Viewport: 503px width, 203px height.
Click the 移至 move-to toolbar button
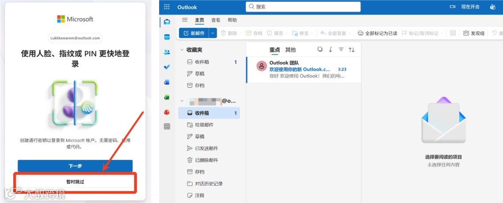(300, 33)
